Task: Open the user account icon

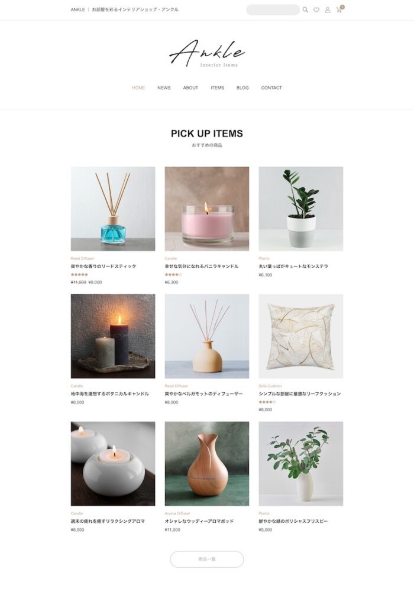Action: [328, 9]
